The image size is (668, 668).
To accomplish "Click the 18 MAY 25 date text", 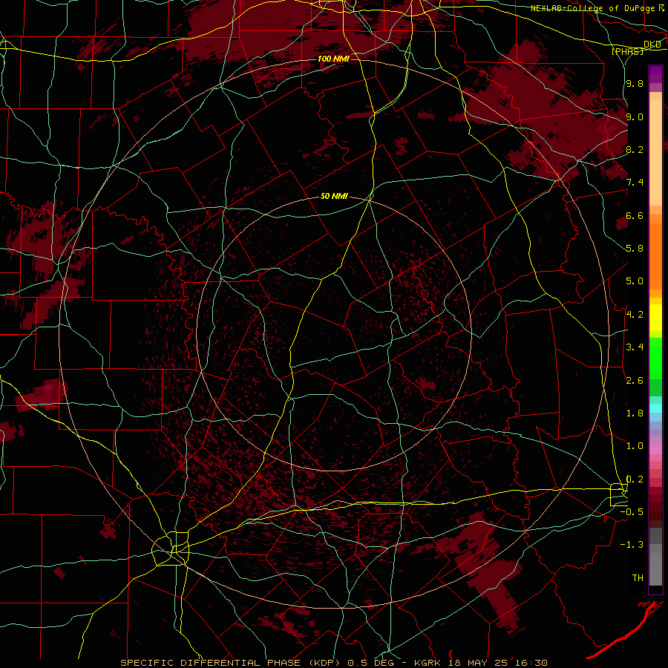I will (x=479, y=663).
